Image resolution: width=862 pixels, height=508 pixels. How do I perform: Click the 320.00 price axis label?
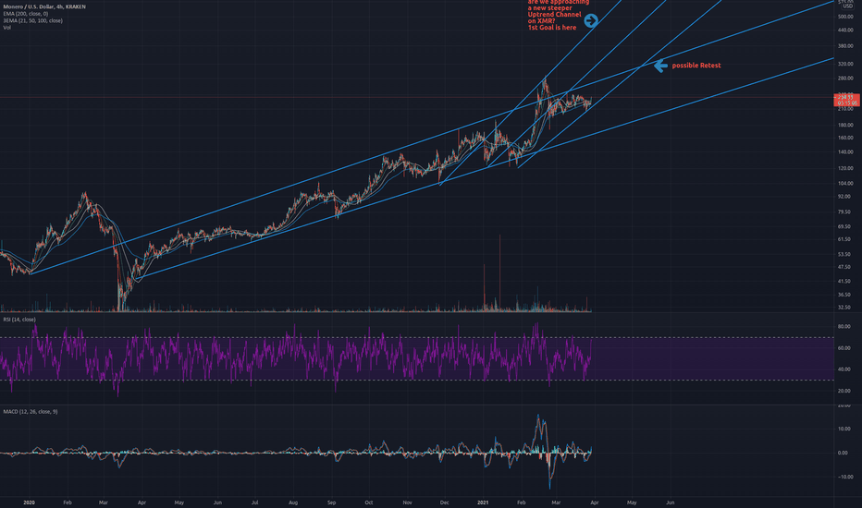pos(845,65)
